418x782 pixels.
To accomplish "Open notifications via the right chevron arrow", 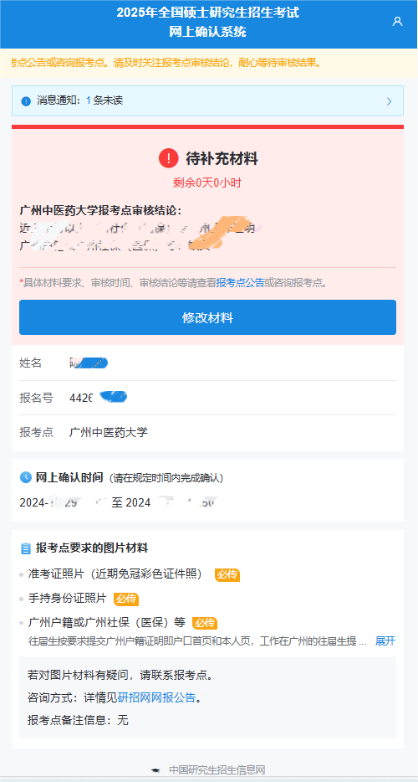I will (x=389, y=101).
